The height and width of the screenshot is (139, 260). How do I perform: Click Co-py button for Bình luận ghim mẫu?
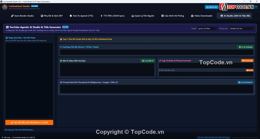coord(250,70)
